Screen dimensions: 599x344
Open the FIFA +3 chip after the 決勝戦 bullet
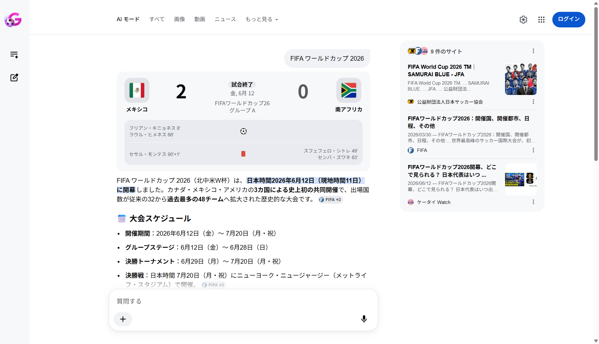coord(213,285)
